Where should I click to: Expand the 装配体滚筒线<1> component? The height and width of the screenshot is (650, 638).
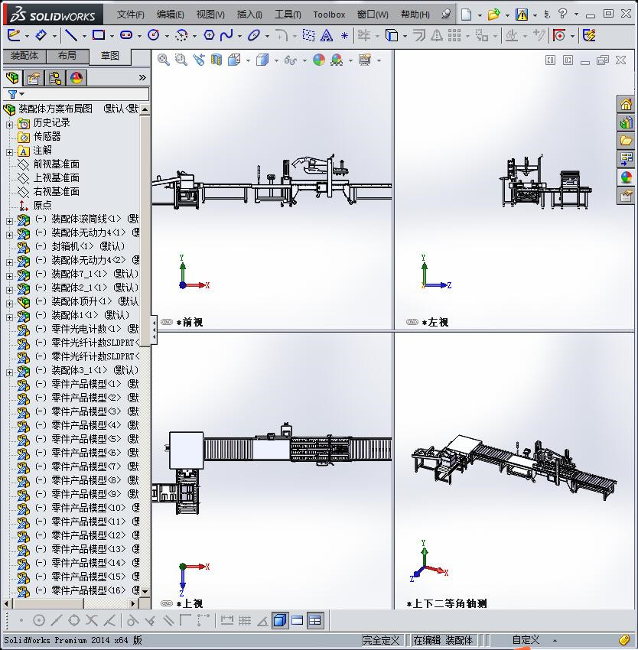pos(9,221)
